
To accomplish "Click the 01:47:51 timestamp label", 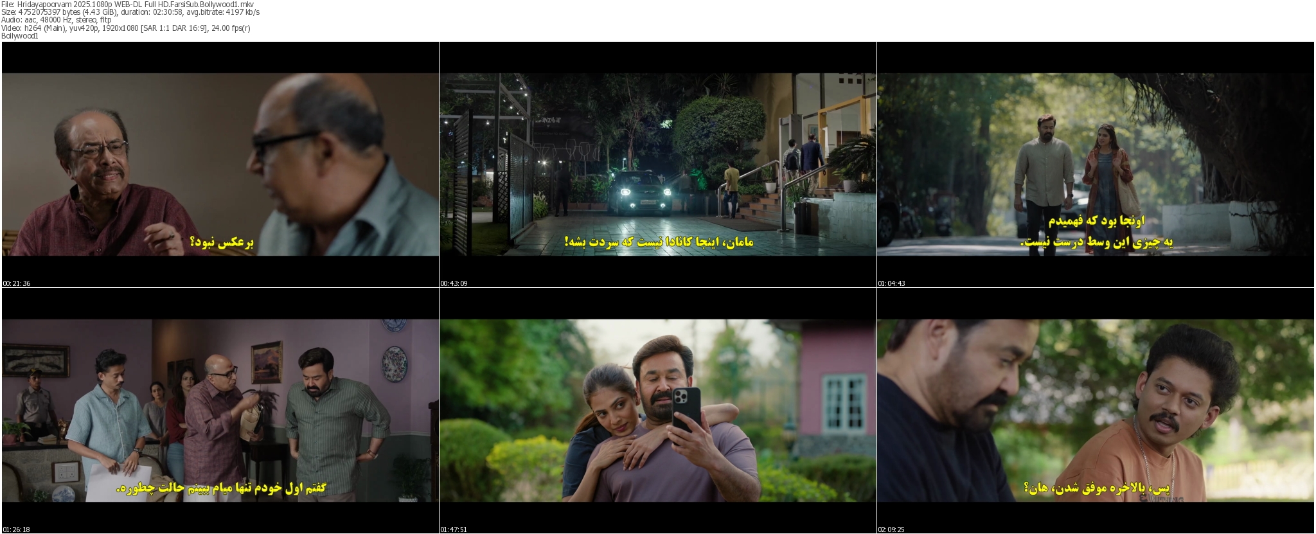I will pyautogui.click(x=454, y=530).
